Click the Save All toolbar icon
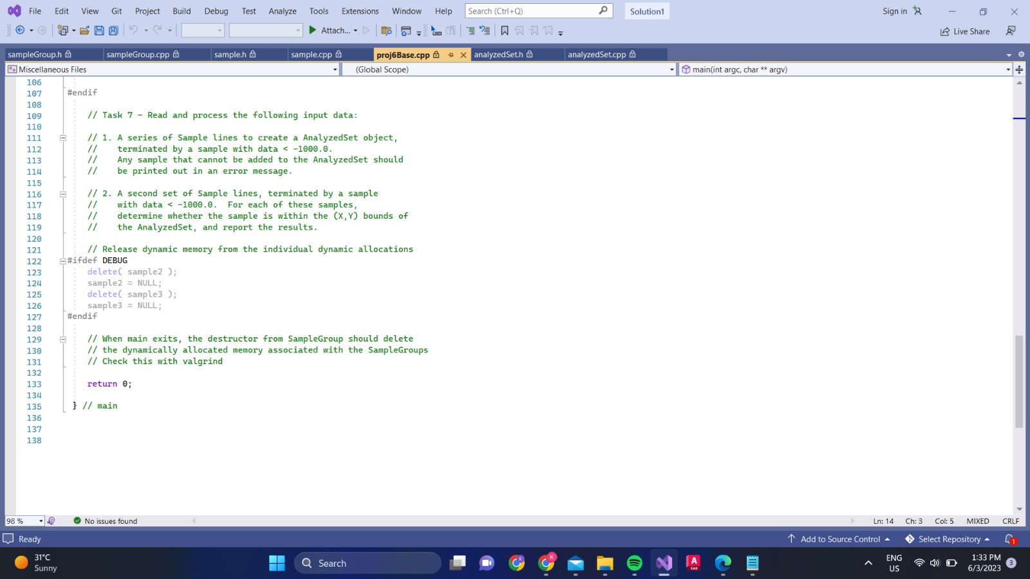Viewport: 1030px width, 579px height. 113,30
